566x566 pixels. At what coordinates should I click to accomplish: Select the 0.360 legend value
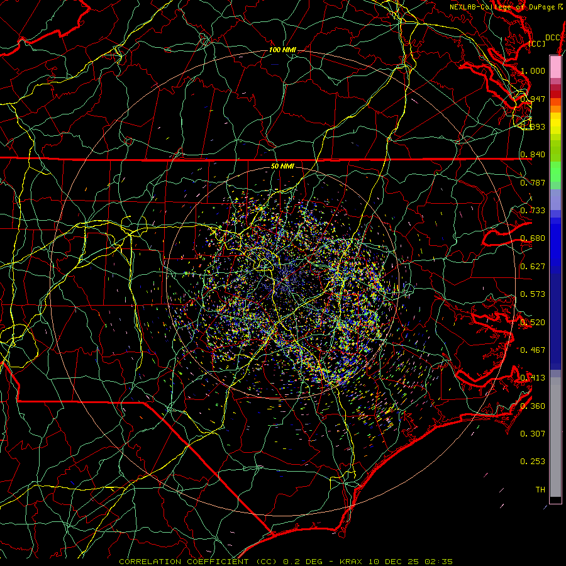pyautogui.click(x=533, y=406)
